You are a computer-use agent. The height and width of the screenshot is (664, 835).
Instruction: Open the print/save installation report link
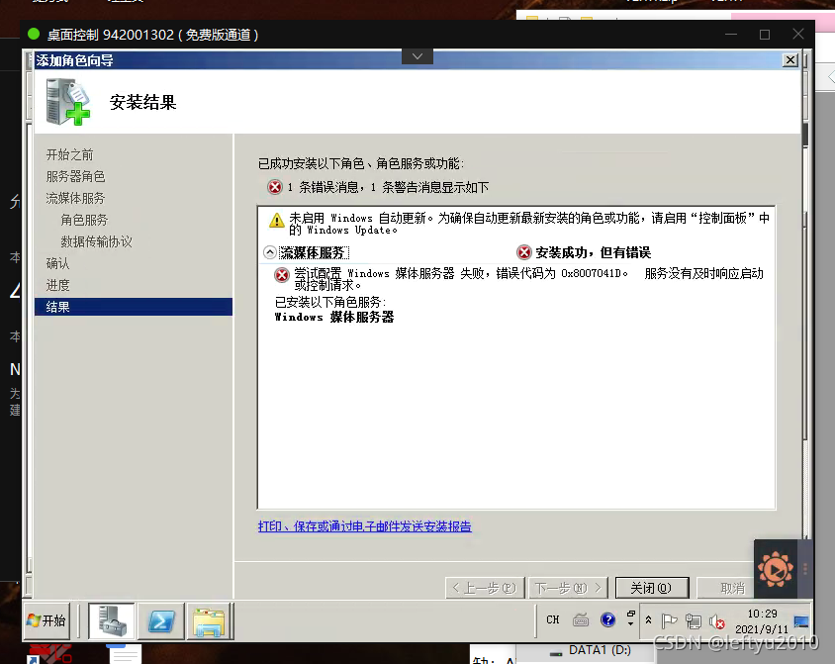[365, 526]
